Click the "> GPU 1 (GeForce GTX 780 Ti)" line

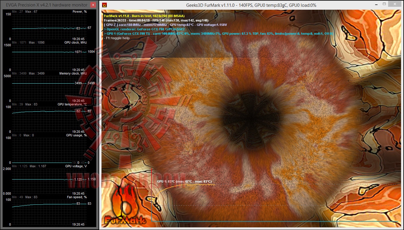tap(218, 34)
